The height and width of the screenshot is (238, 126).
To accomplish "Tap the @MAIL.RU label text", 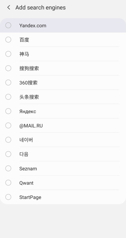I will click(31, 126).
